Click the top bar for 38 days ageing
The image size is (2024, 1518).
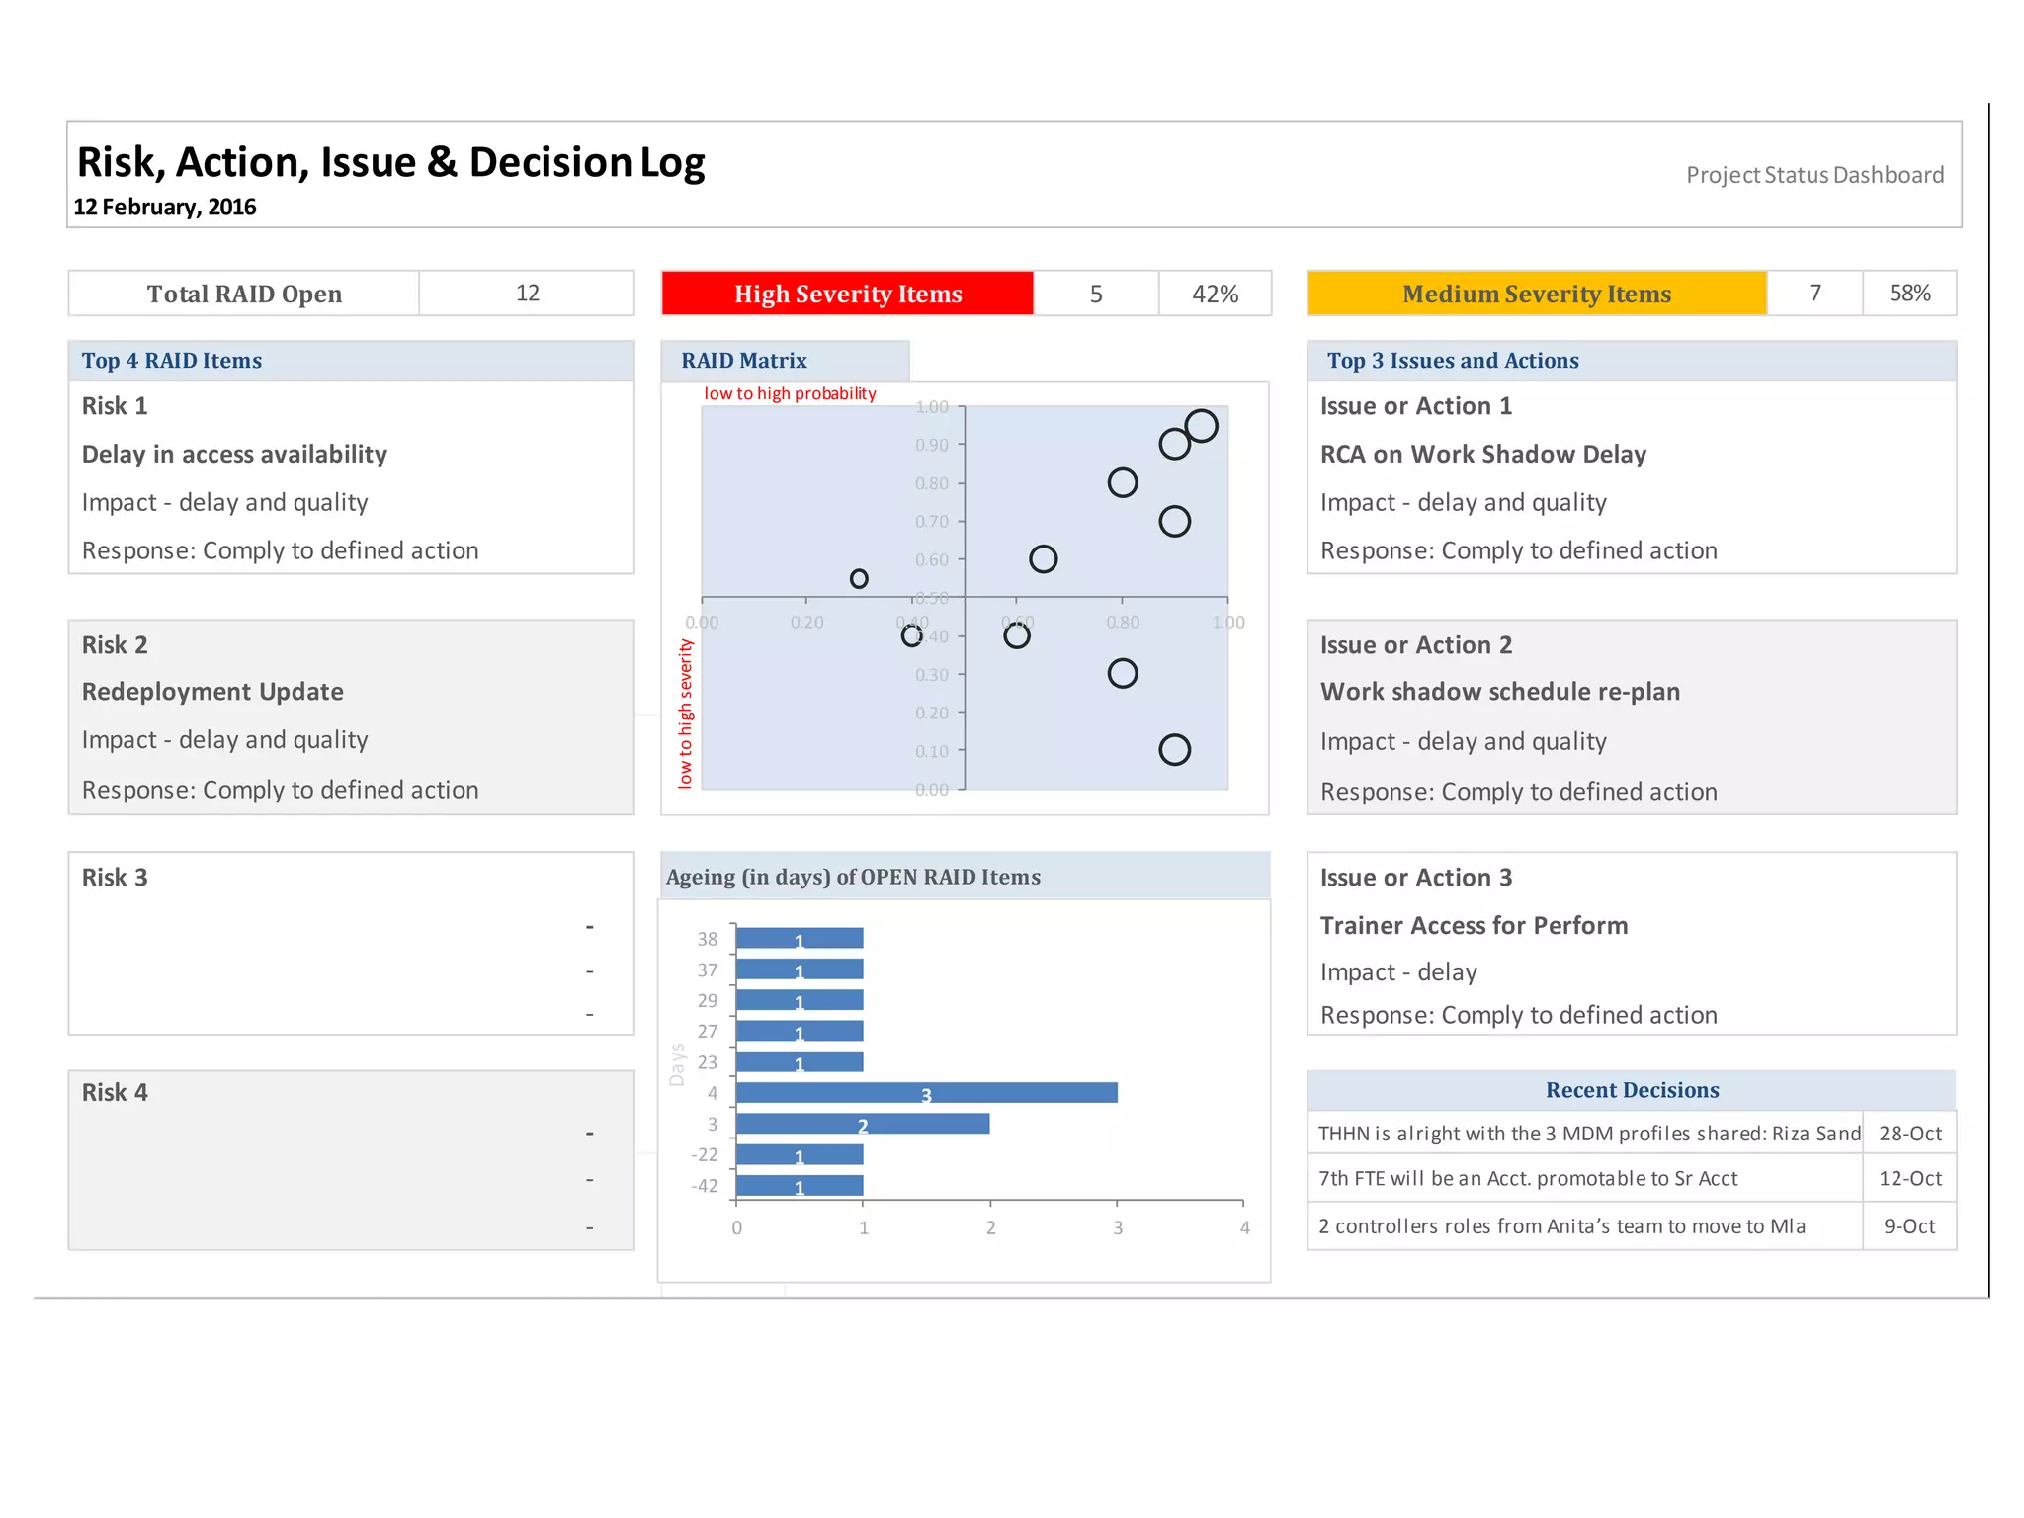(799, 938)
